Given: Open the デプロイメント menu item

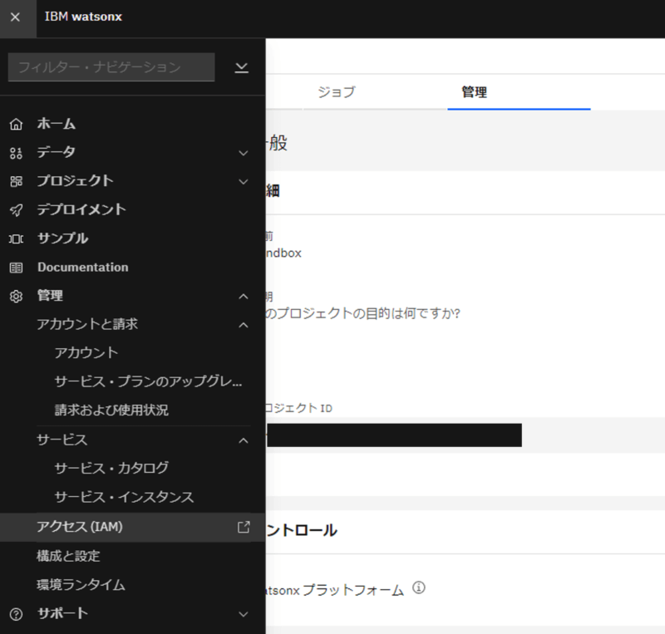Looking at the screenshot, I should [81, 209].
